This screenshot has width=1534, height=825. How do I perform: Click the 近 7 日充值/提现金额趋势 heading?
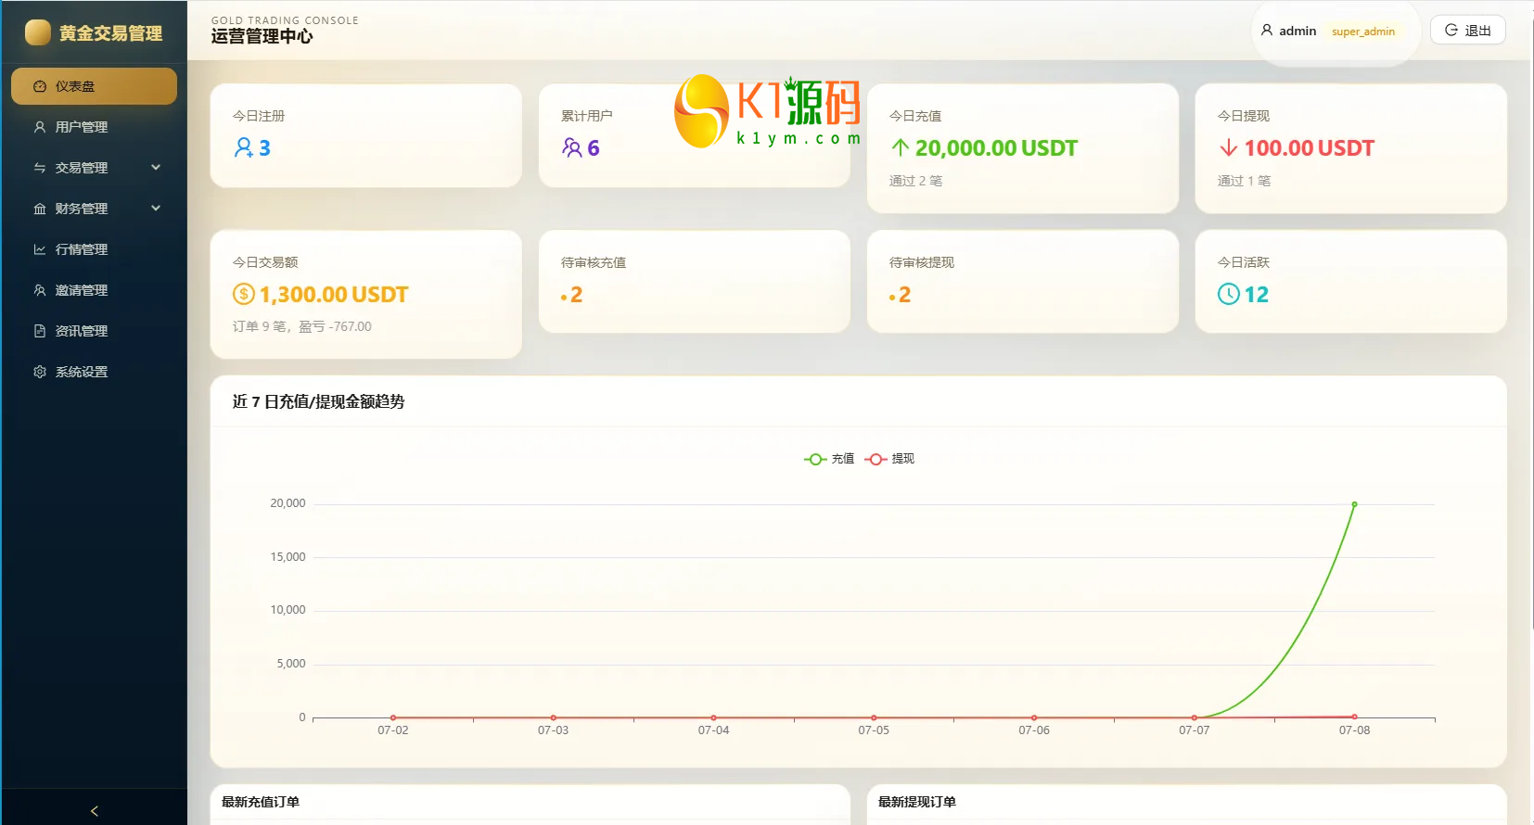(318, 401)
